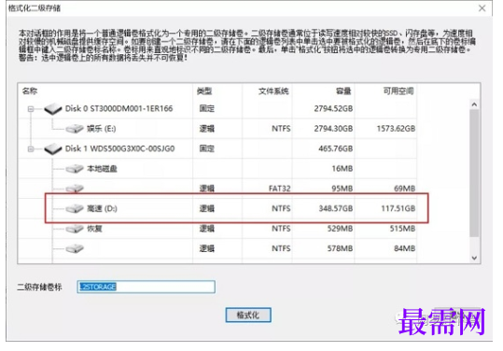The width and height of the screenshot is (503, 351).
Task: Click the Disk 1 WDS500G3X0C drive icon
Action: [53, 148]
